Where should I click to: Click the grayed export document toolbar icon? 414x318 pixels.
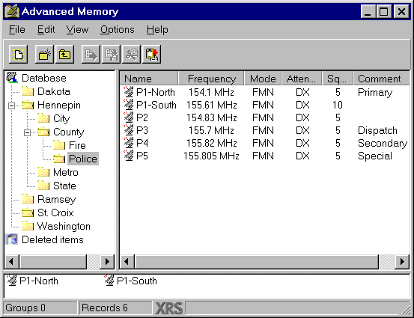91,55
